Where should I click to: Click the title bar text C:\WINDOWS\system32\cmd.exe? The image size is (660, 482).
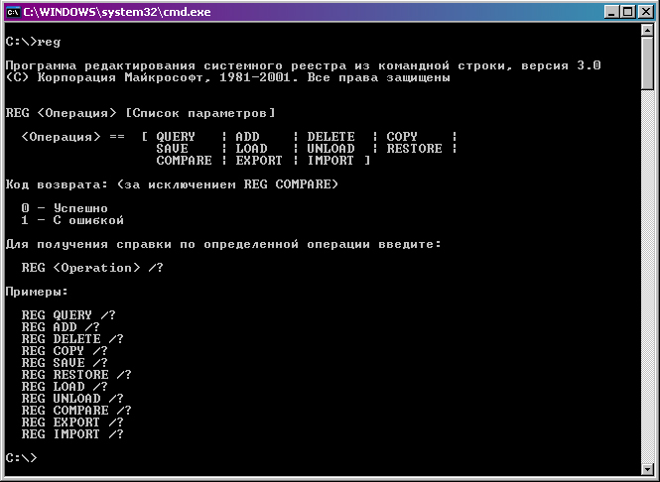click(x=117, y=12)
